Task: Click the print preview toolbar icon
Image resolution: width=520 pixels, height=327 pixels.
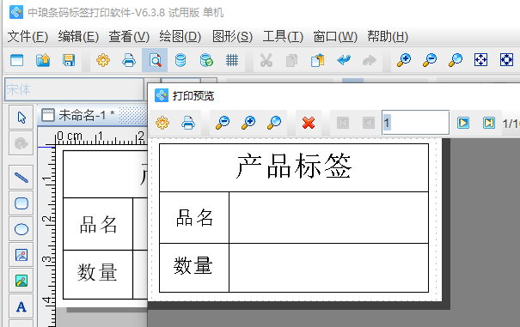Action: pyautogui.click(x=155, y=60)
